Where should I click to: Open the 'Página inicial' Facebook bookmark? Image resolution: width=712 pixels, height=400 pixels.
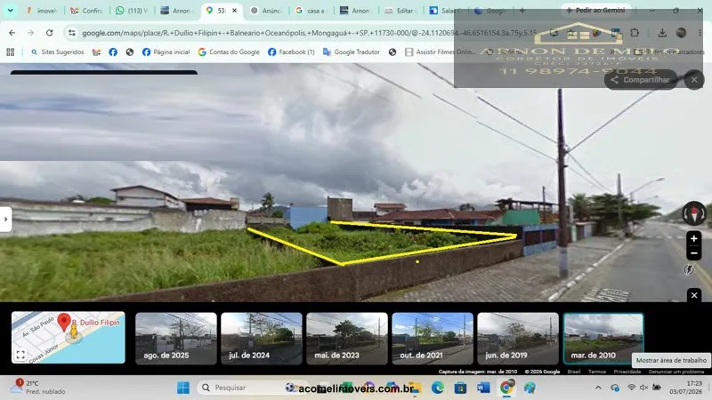coord(166,52)
